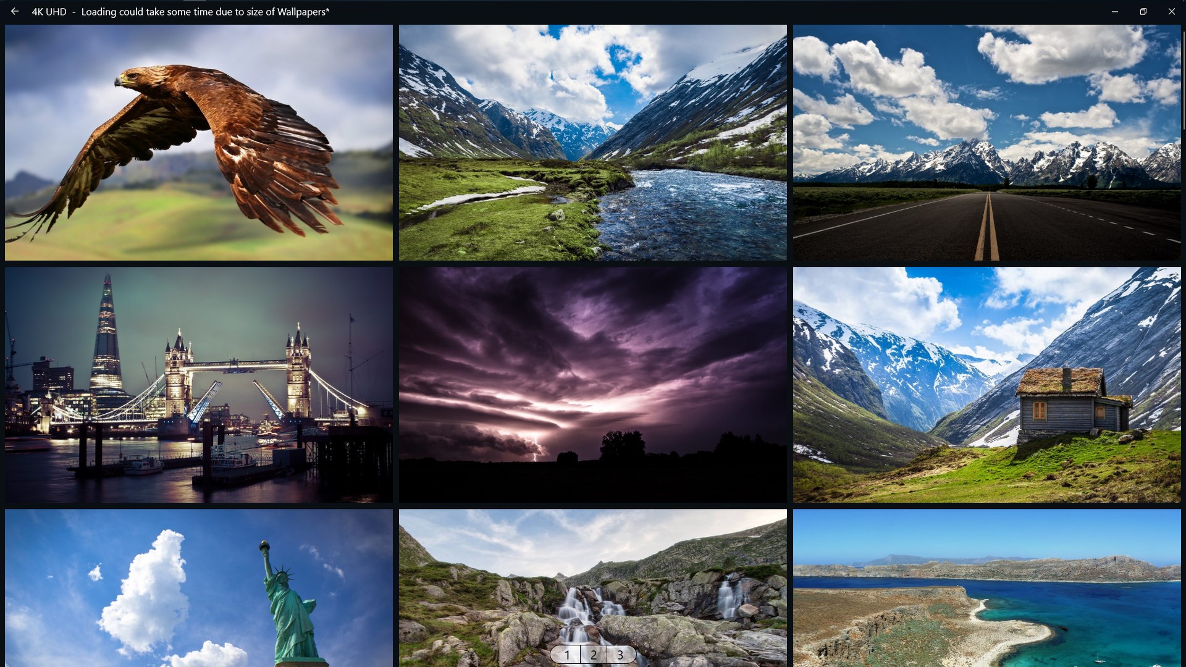Viewport: 1186px width, 667px height.
Task: Open the Statue of Liberty wallpaper
Action: [198, 587]
